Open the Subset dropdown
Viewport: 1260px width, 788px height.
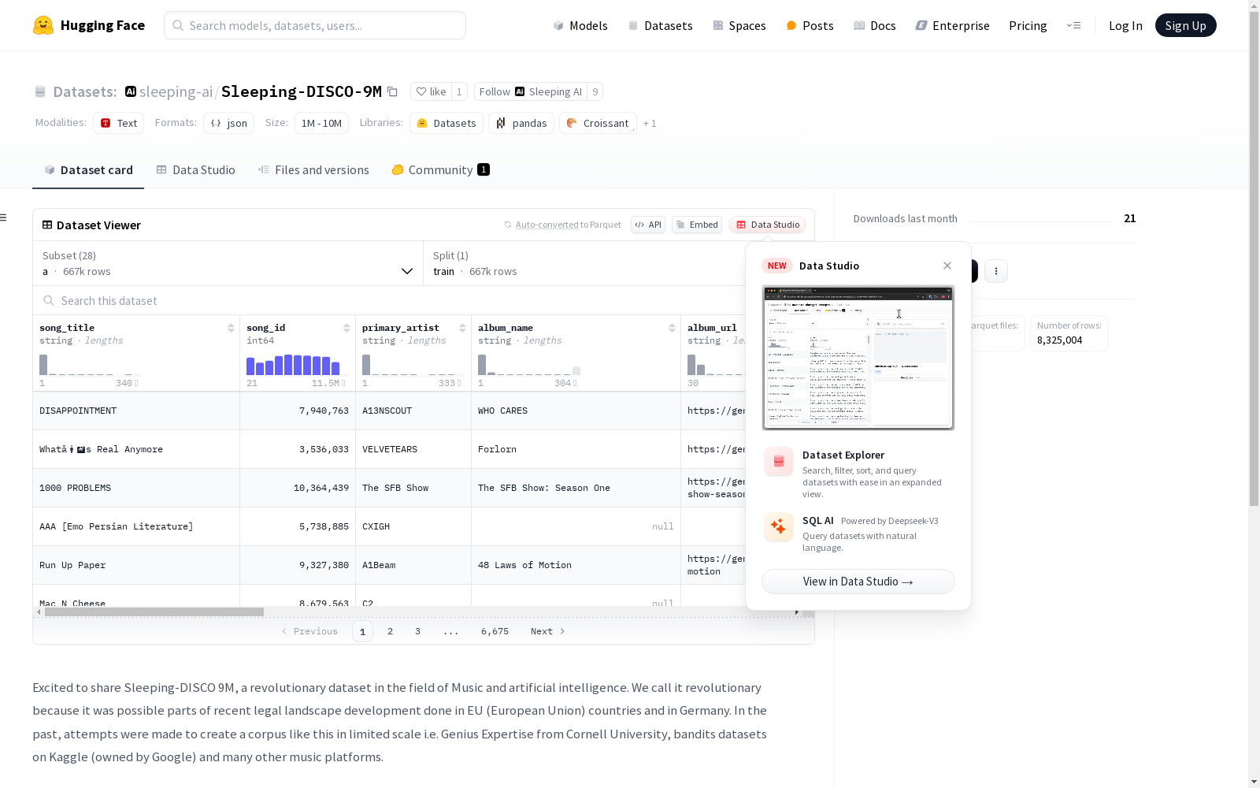[228, 263]
